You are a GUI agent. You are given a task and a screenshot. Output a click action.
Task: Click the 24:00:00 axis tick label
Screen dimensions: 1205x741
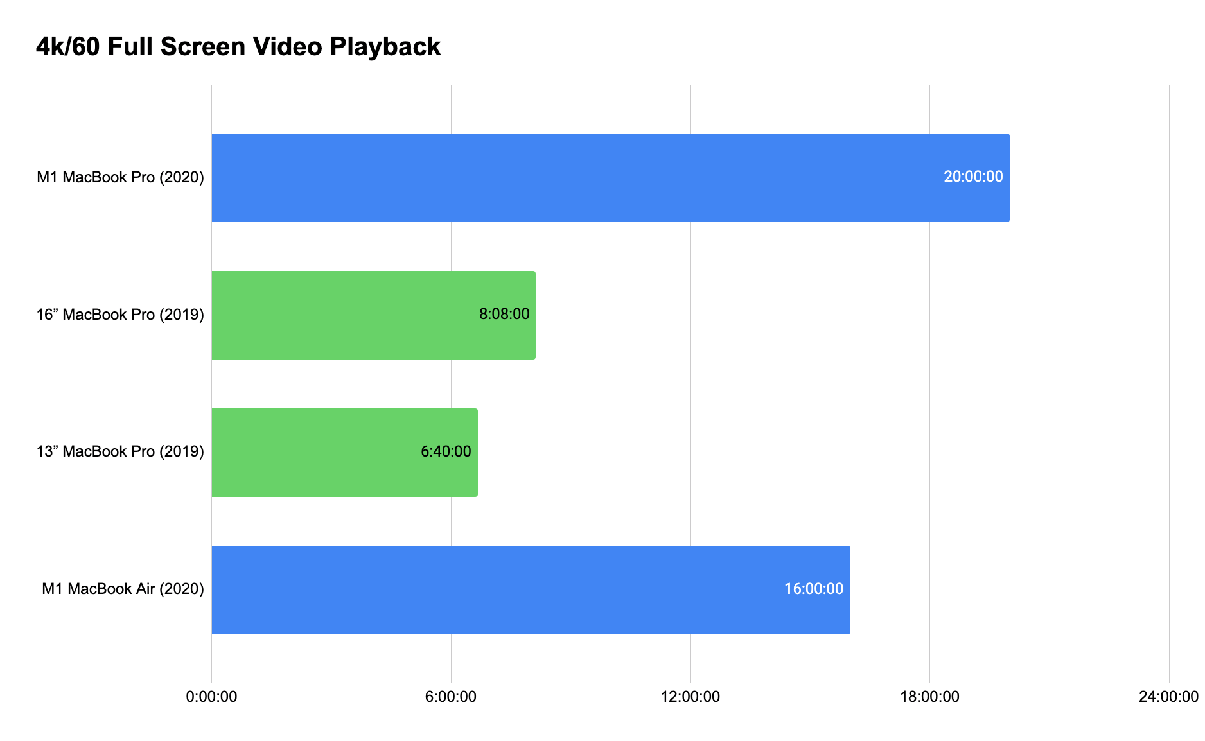tap(1168, 697)
